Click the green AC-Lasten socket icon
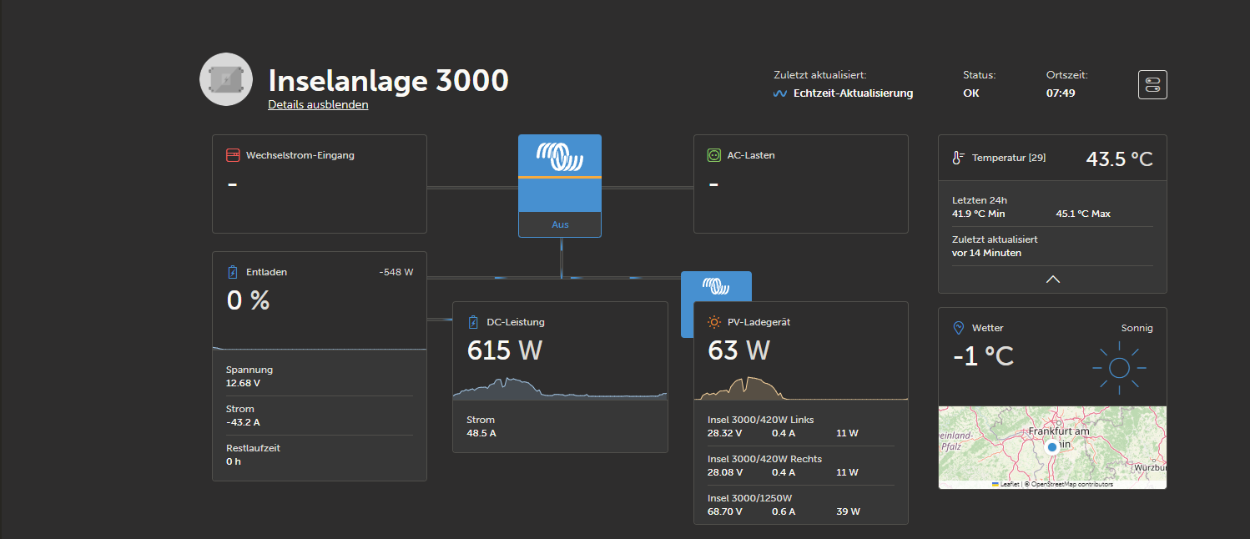This screenshot has height=539, width=1250. [x=714, y=155]
